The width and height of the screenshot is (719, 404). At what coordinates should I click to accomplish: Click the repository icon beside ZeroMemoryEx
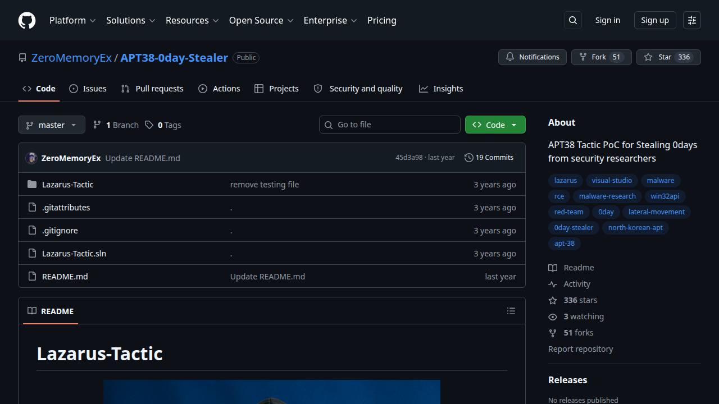(22, 58)
